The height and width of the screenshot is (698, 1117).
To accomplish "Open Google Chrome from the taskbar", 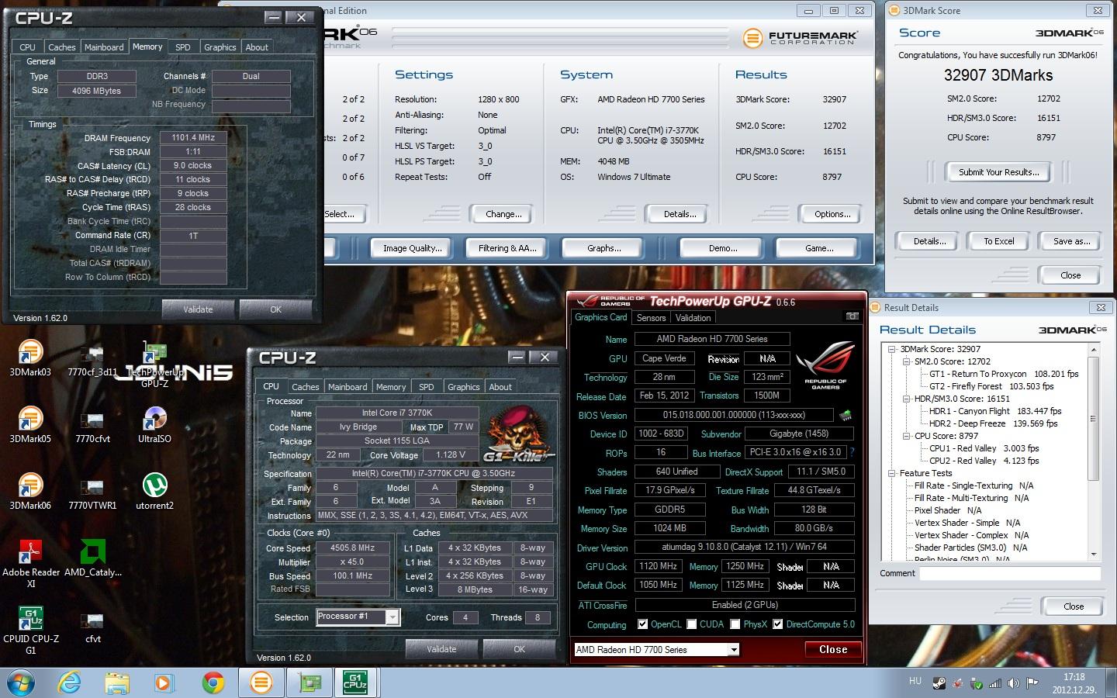I will coord(213,682).
